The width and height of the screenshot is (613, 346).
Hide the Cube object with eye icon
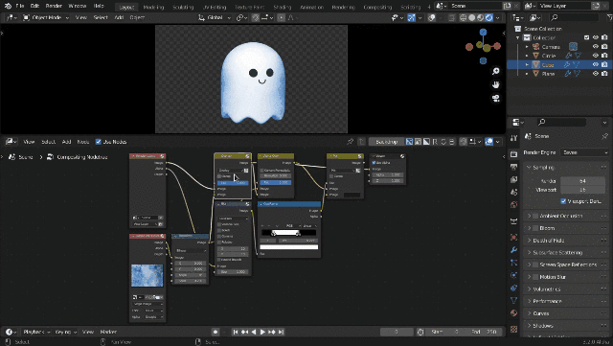pyautogui.click(x=596, y=64)
